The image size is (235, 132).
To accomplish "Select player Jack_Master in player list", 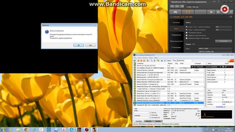I will (211, 75).
